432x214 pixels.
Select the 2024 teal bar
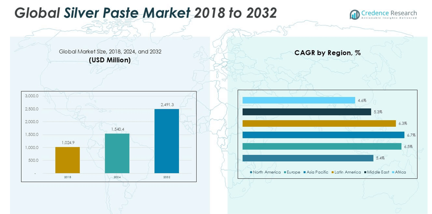[117, 154]
